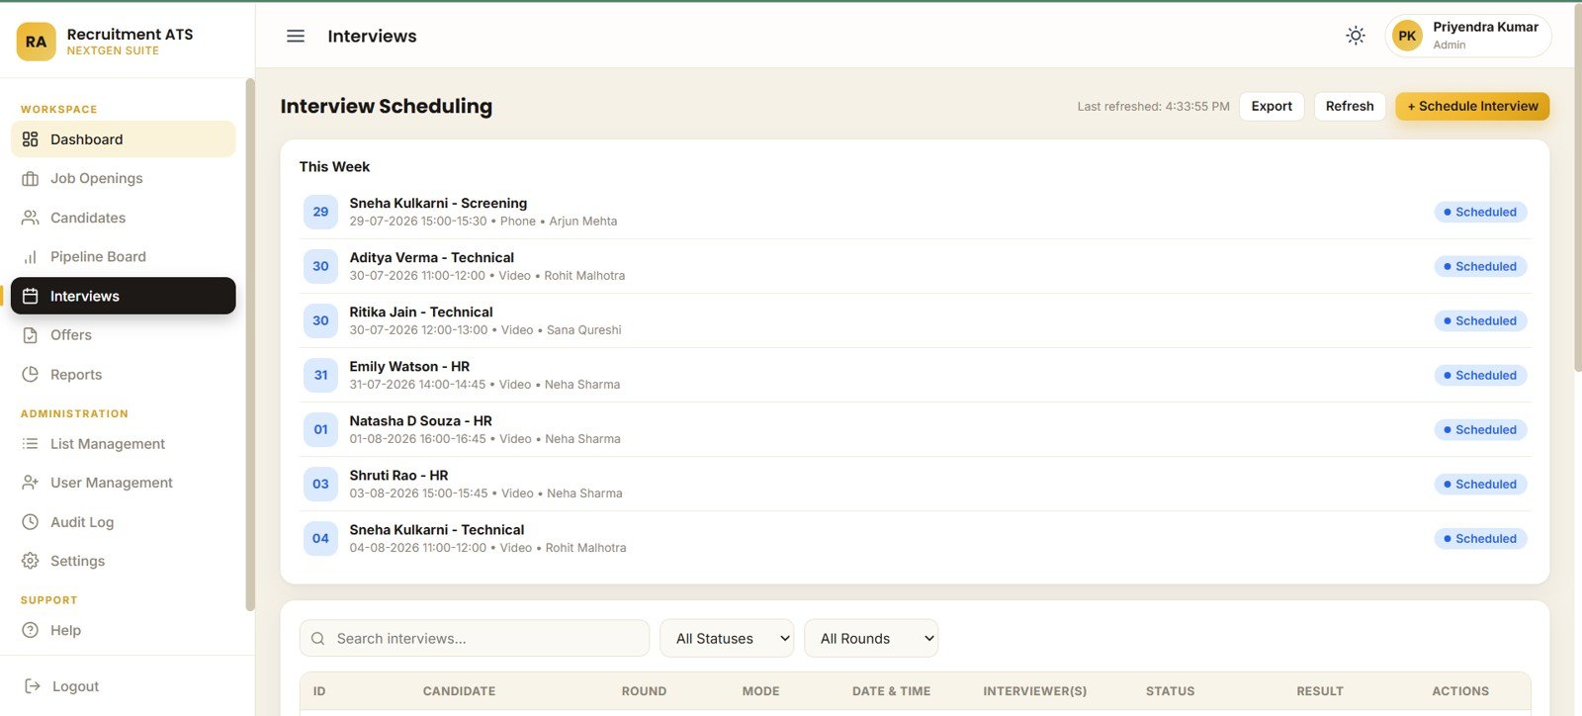Open Offers page
This screenshot has height=716, width=1582.
pos(124,335)
